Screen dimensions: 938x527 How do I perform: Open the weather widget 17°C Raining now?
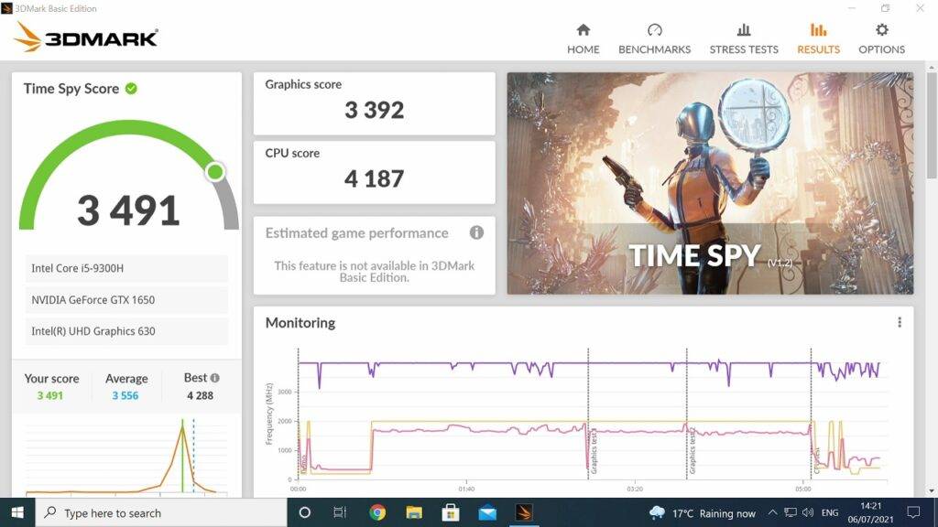tap(703, 513)
